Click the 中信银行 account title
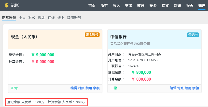 pos(118,37)
